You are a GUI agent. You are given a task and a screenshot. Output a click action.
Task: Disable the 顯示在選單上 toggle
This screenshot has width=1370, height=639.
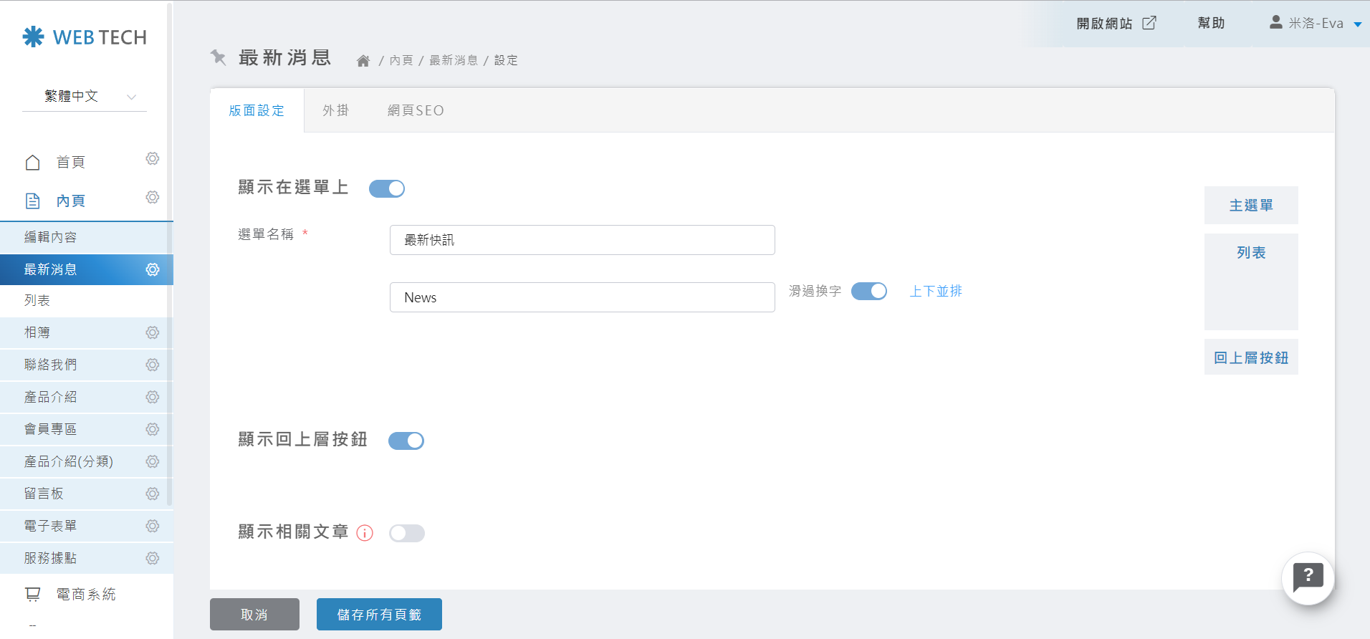pyautogui.click(x=387, y=188)
